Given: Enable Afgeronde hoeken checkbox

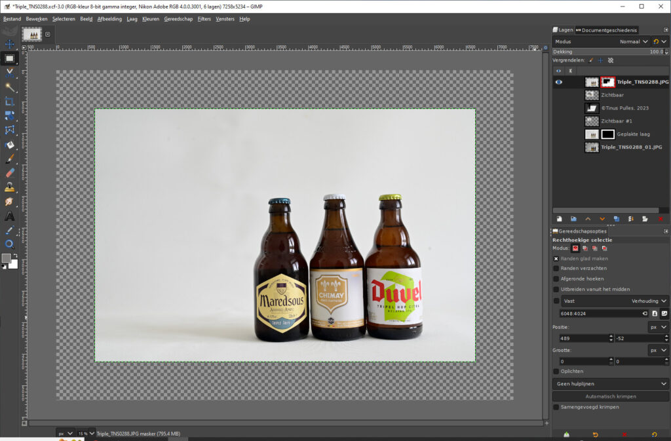Looking at the screenshot, I should (x=556, y=279).
